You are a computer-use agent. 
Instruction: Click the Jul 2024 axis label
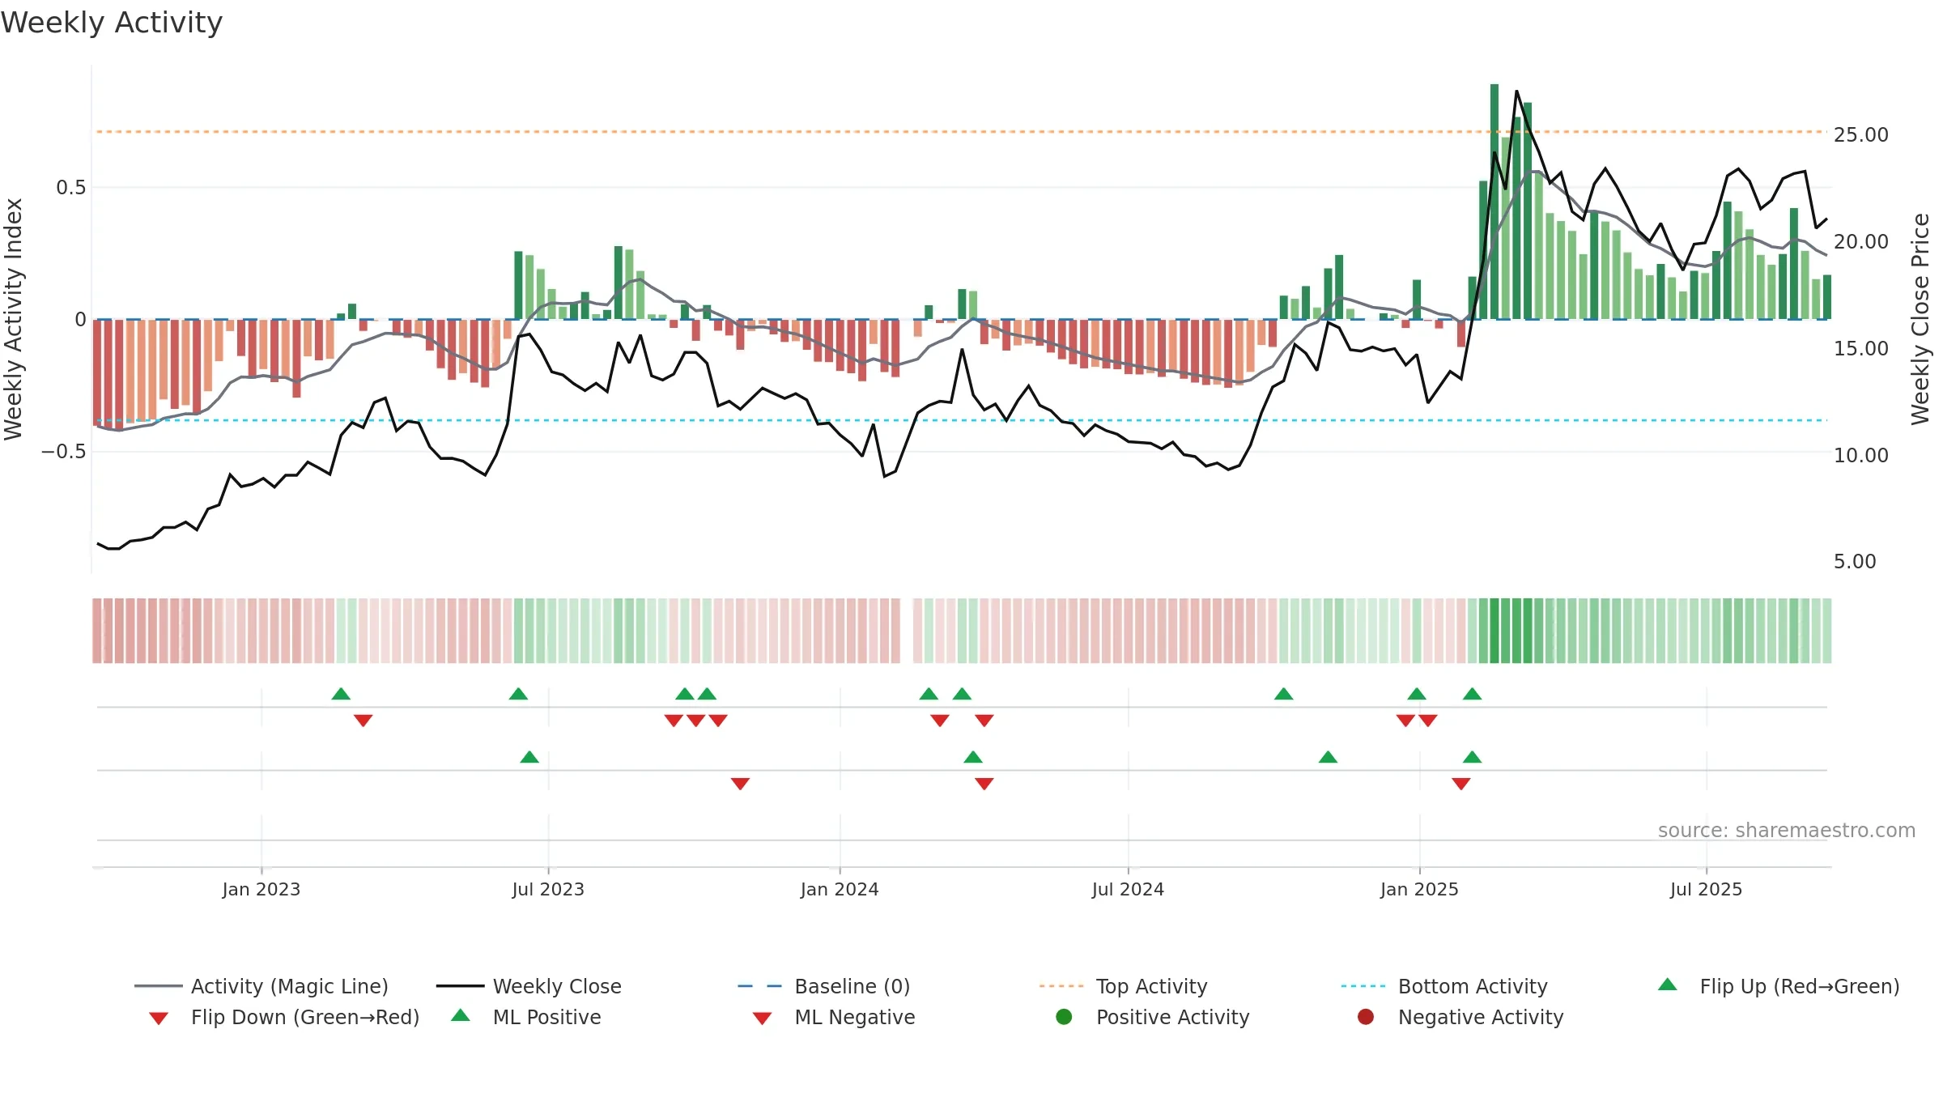[1128, 889]
